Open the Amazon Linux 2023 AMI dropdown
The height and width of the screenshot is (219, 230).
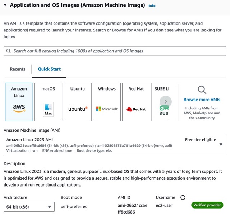[x=115, y=144]
